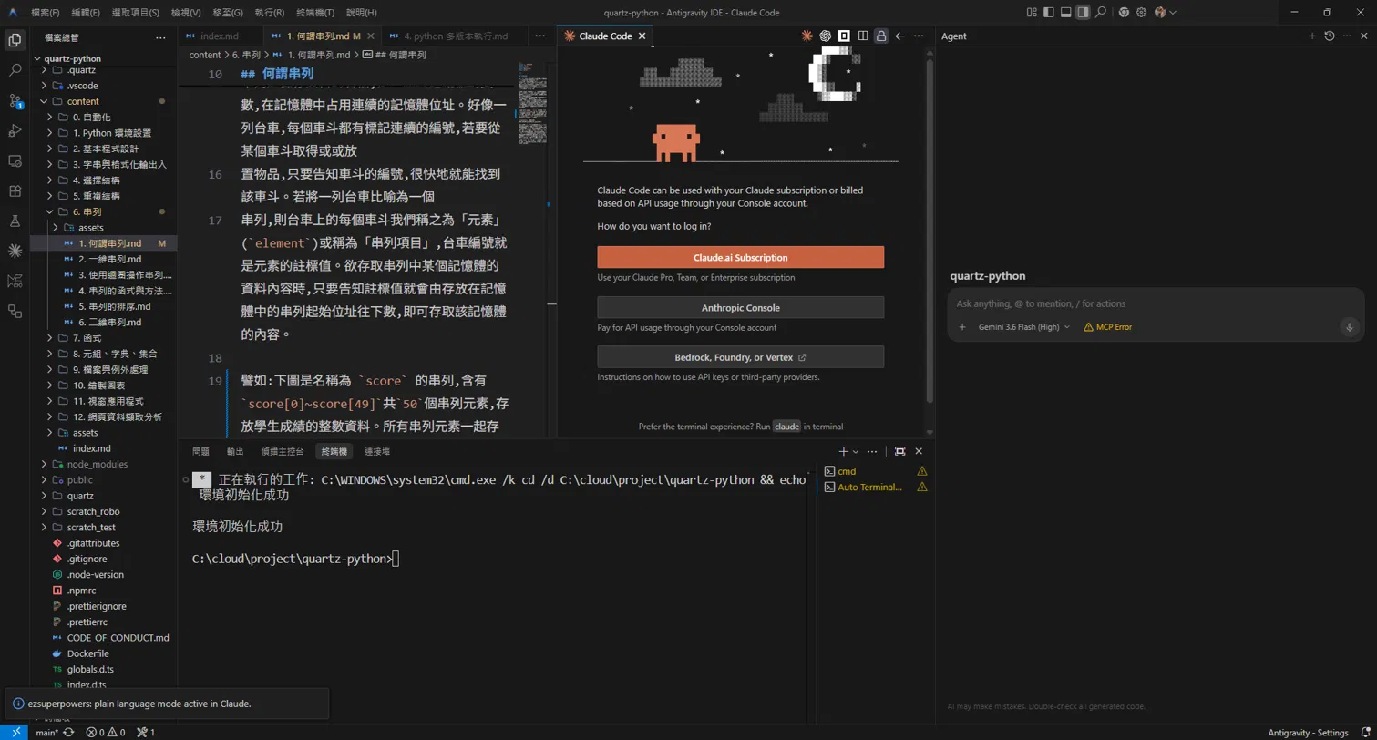
Task: Close the Agent panel
Action: pos(1363,36)
